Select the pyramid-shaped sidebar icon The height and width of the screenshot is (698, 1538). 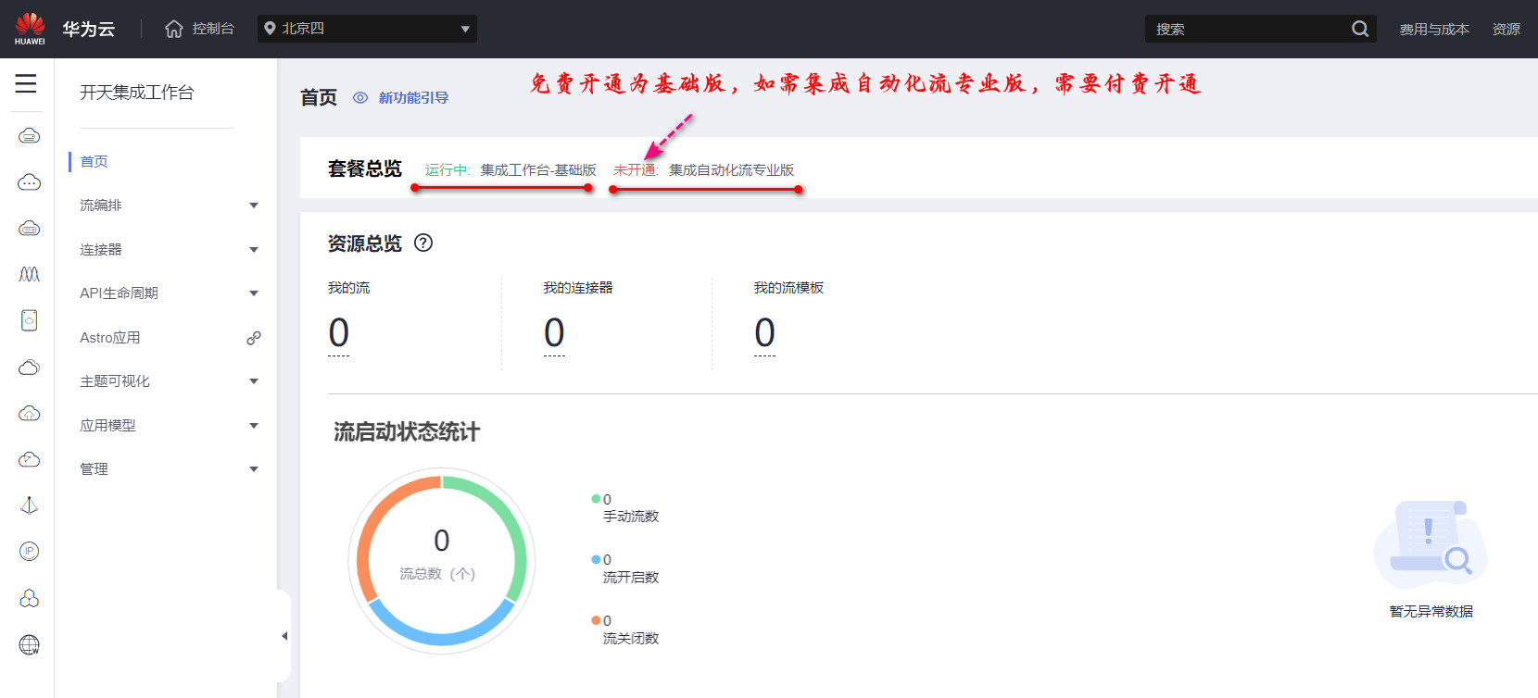(x=30, y=505)
